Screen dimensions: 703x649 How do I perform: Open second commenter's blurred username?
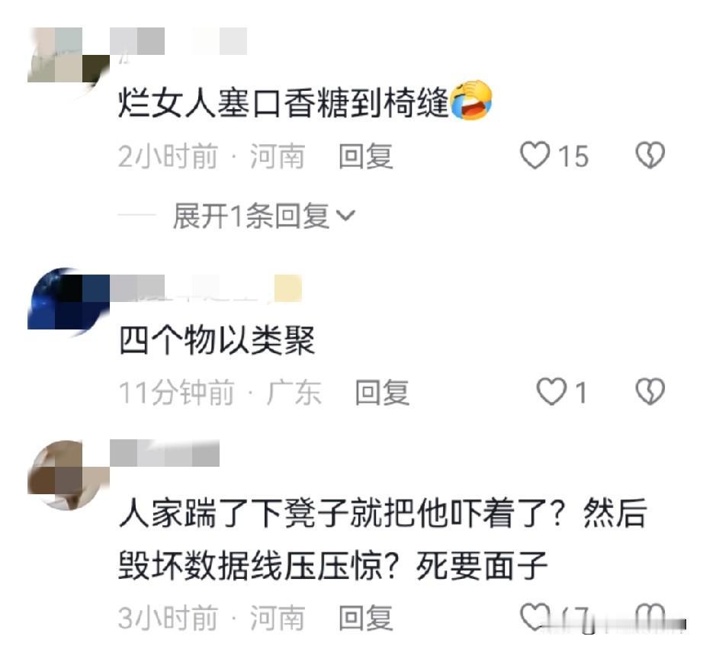[x=206, y=288]
